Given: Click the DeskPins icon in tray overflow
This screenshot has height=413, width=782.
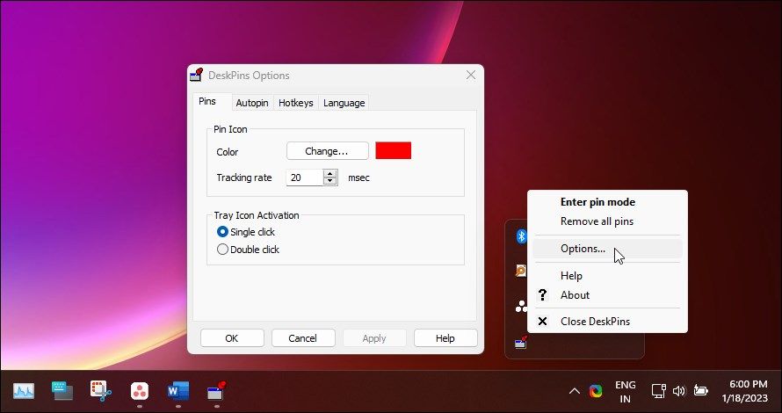Looking at the screenshot, I should (521, 342).
